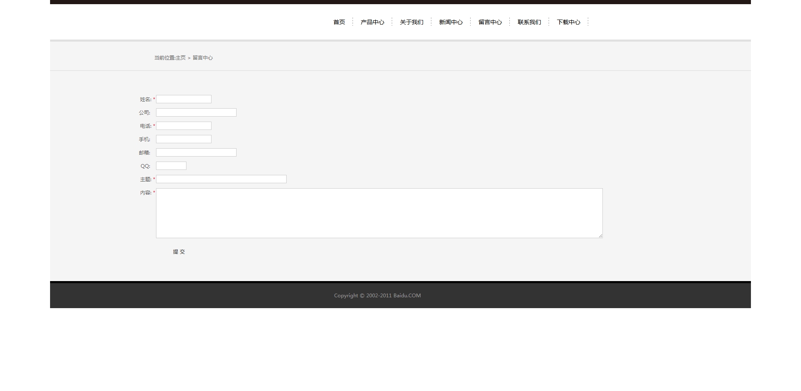Open the 关于我们 navigation item
Viewport: 801px width, 391px height.
coord(411,22)
